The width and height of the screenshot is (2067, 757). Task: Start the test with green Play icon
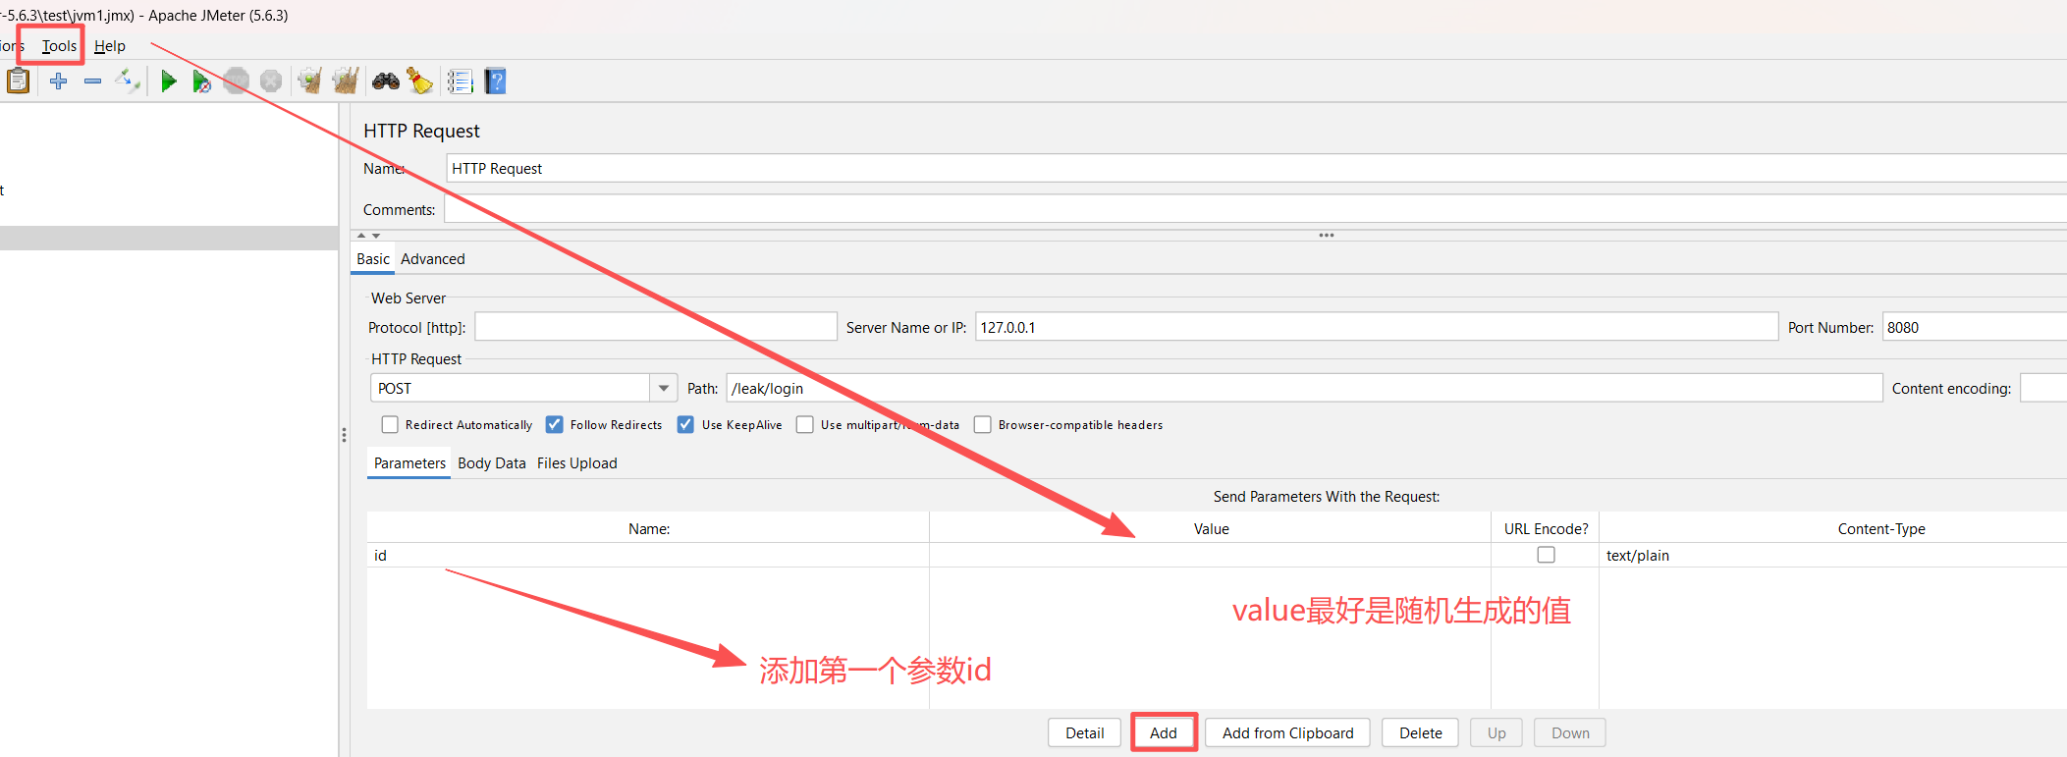point(168,81)
